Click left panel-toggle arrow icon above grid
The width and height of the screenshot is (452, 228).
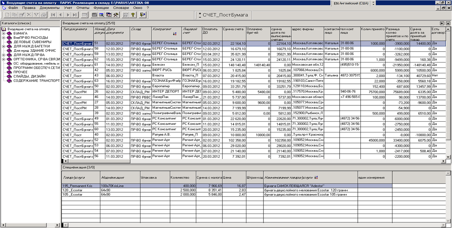[x=442, y=23]
